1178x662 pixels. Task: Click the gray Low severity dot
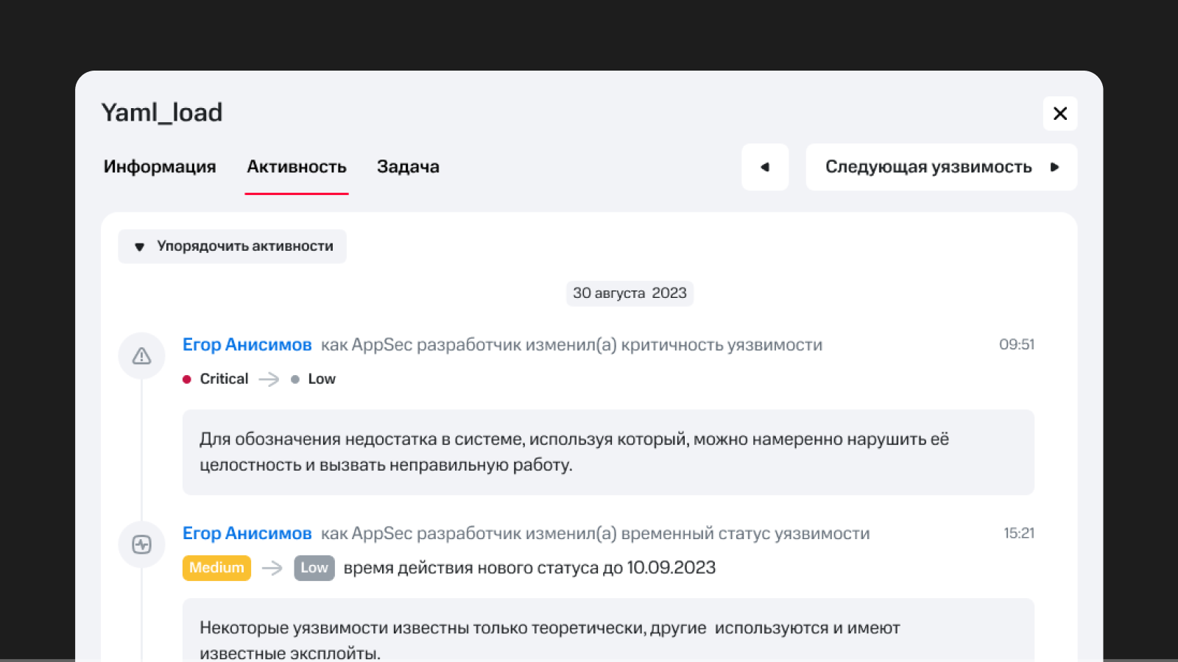coord(295,380)
